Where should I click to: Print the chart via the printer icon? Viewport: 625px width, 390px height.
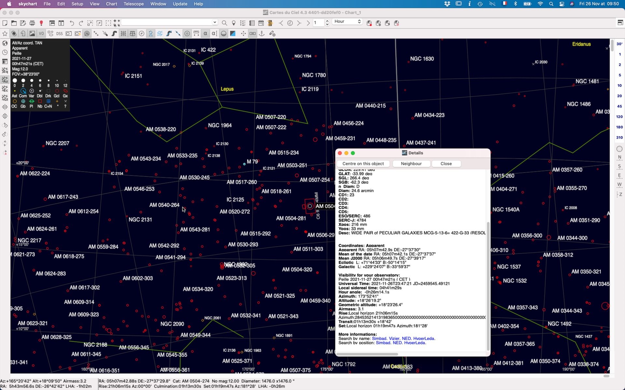(x=32, y=23)
